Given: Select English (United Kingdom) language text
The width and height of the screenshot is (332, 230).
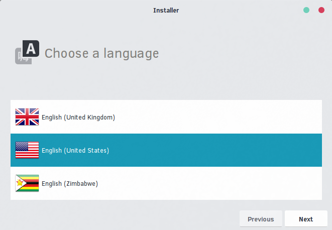Looking at the screenshot, I should [x=78, y=118].
